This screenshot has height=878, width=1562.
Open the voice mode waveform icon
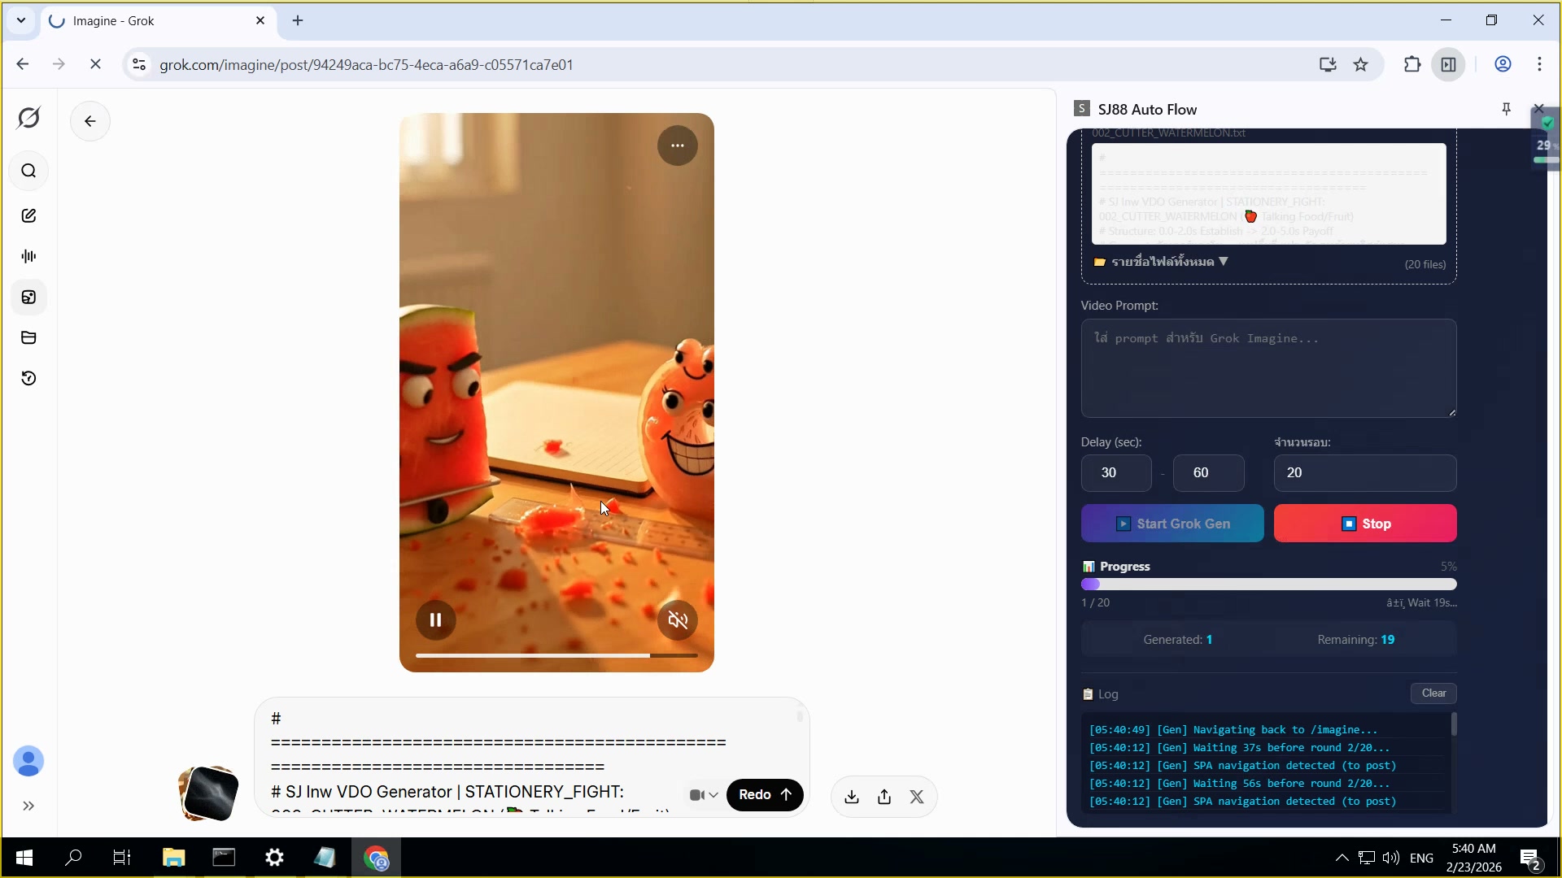[x=28, y=256]
